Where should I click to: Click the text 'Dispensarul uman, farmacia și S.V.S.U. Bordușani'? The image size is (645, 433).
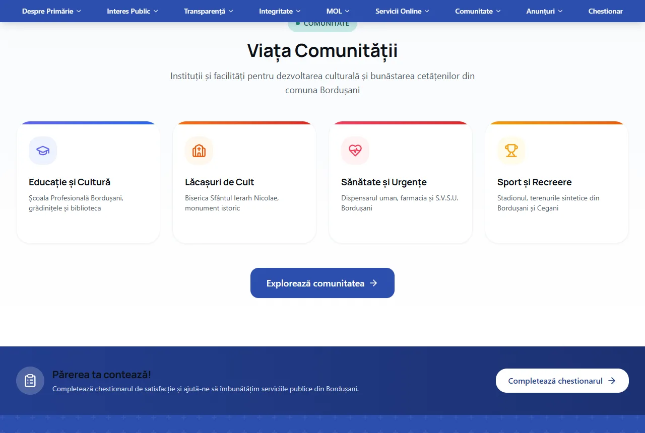click(x=400, y=203)
